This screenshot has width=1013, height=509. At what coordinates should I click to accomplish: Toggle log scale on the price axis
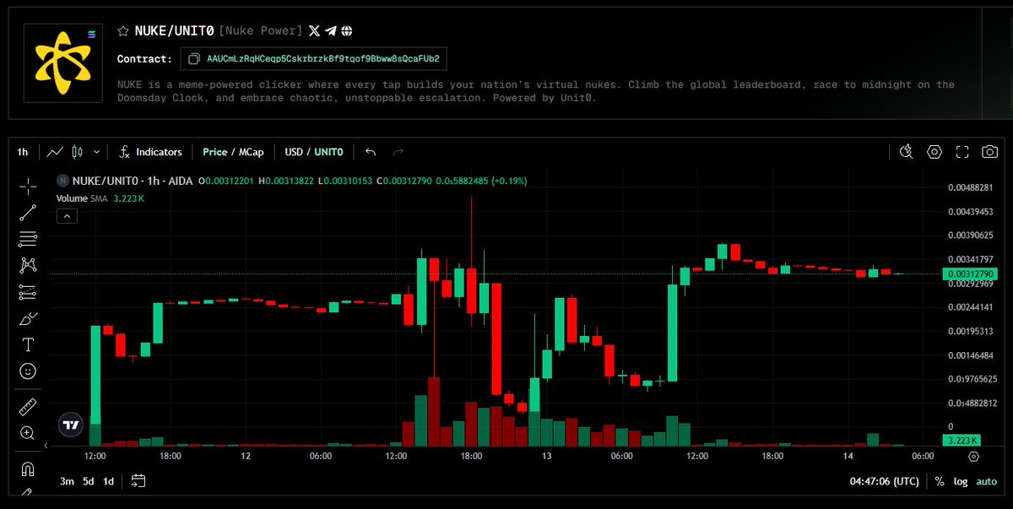pyautogui.click(x=960, y=481)
